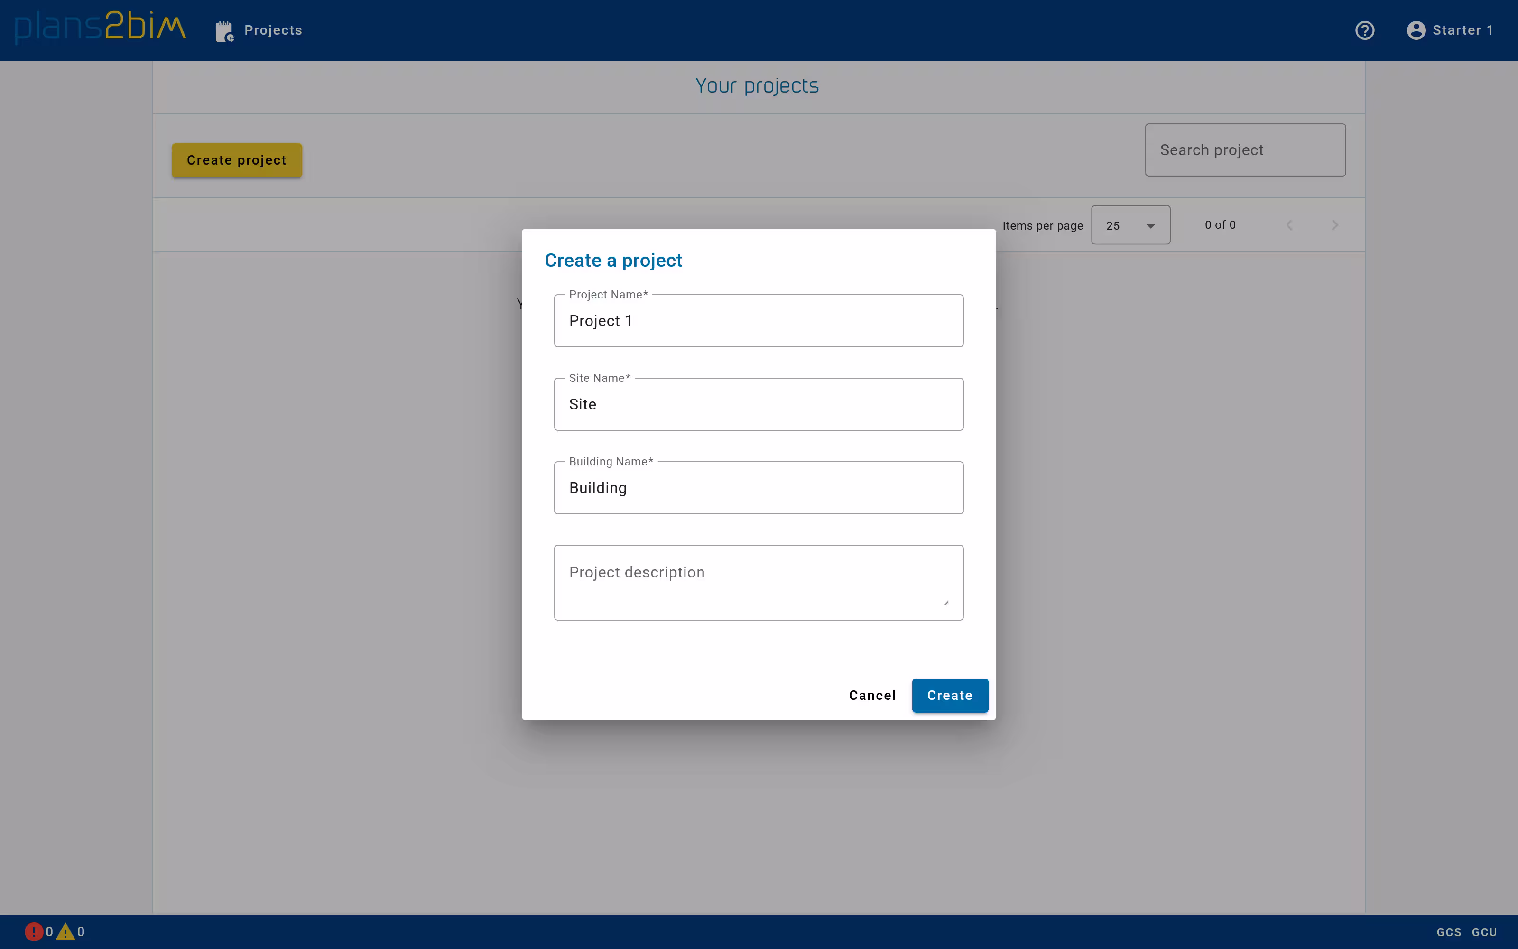1518x949 pixels.
Task: Click the yellow warning counter icon
Action: [x=67, y=931]
